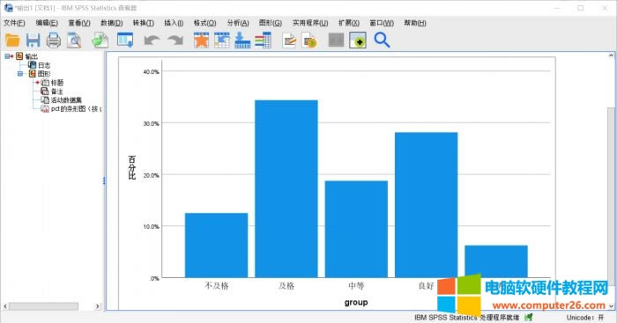
Task: Select 输出 in the outline tree
Action: [x=32, y=56]
